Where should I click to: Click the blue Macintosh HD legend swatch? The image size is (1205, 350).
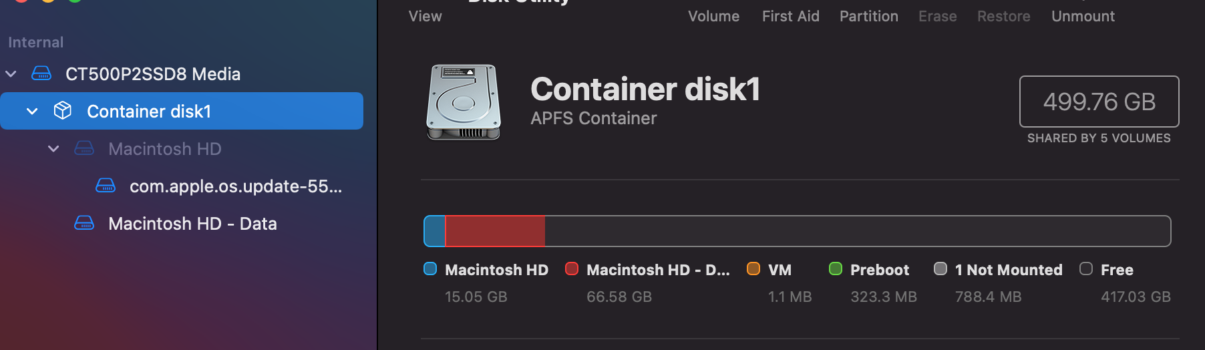pyautogui.click(x=430, y=269)
